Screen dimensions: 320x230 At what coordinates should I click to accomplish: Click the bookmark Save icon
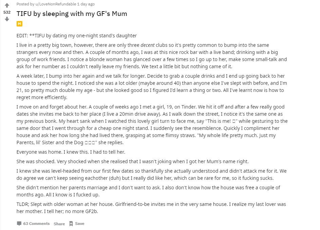[x=71, y=224]
